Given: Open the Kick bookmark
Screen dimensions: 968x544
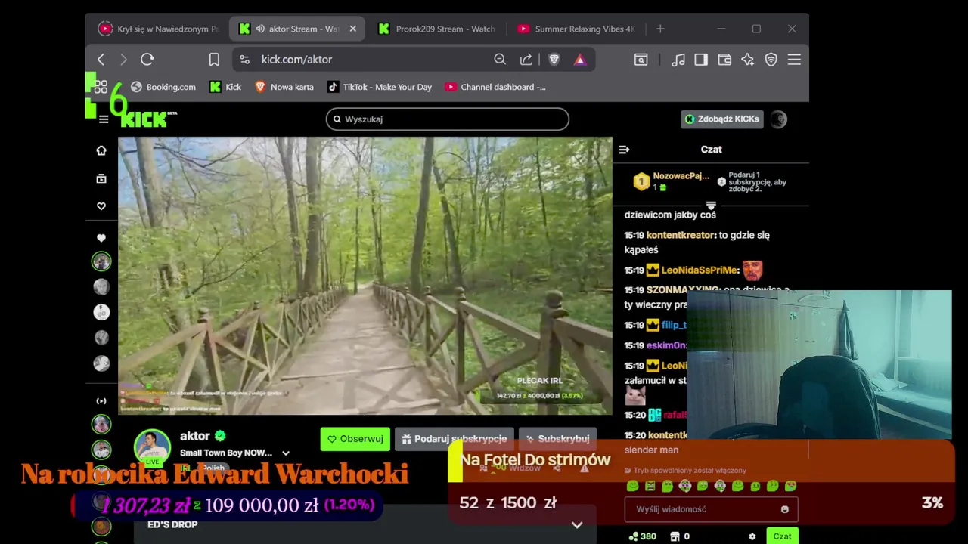Looking at the screenshot, I should coord(225,87).
